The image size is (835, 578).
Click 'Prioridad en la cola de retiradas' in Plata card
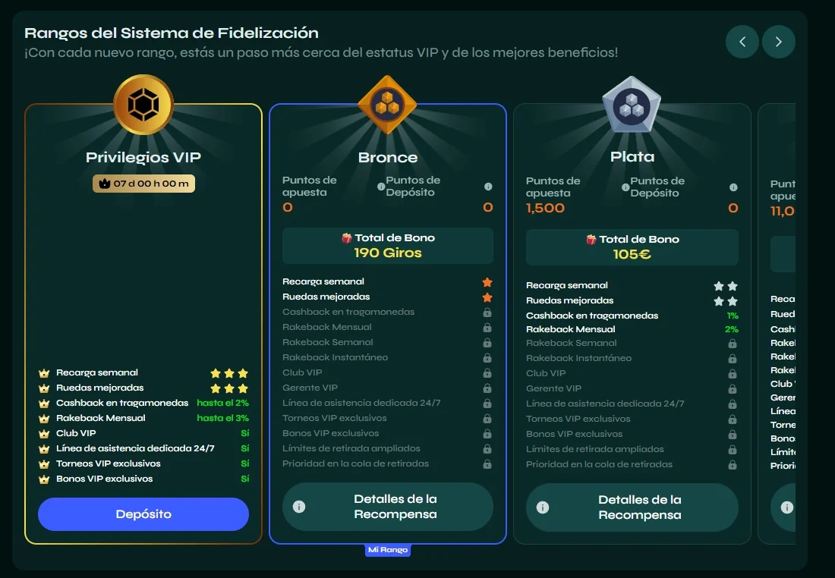click(599, 464)
